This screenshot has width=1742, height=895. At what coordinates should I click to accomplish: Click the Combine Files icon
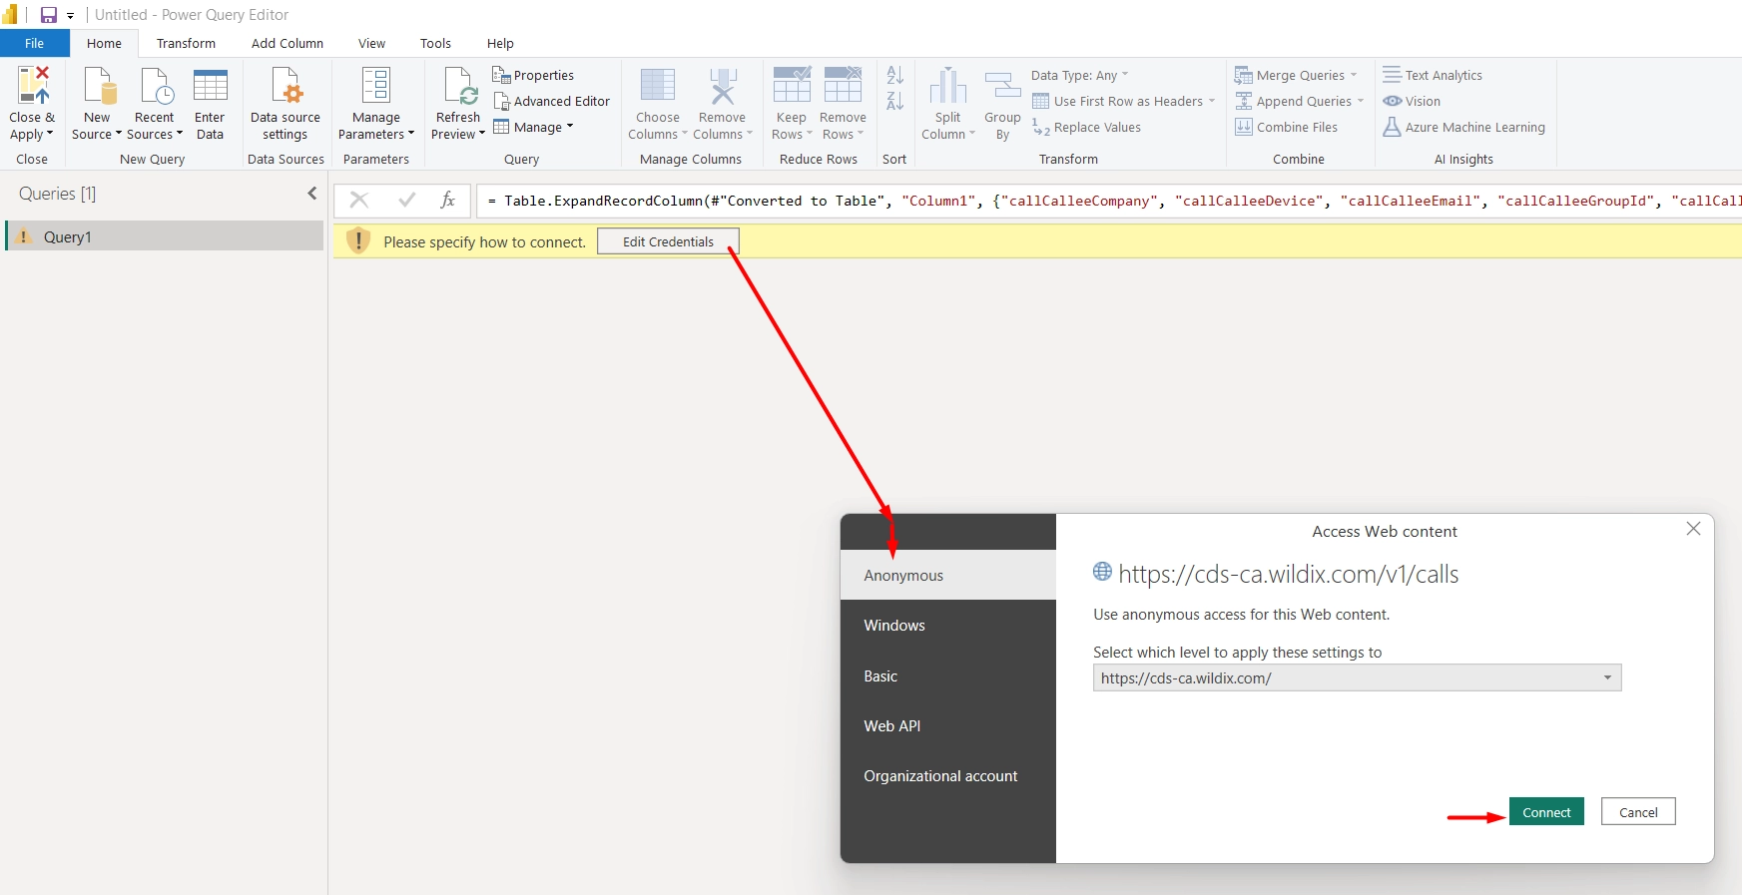1244,128
